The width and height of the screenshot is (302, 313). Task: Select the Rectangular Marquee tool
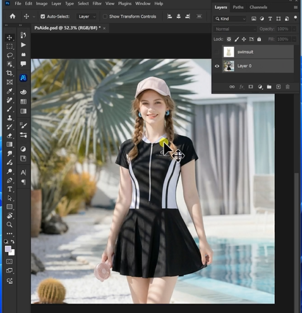[9, 46]
